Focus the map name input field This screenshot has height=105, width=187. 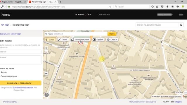[20, 52]
